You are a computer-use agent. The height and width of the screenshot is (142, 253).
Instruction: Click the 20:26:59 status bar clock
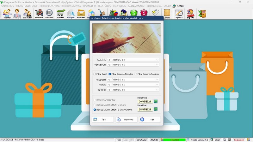pyautogui.click(x=154, y=140)
